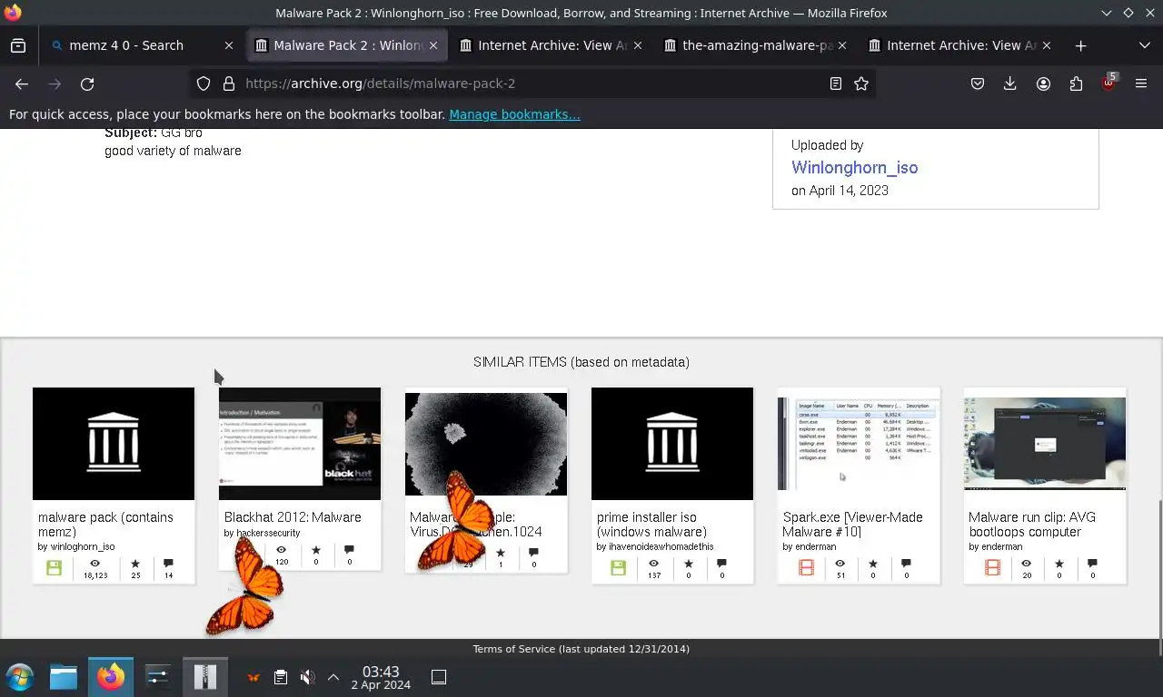Open a new tab with plus button

coord(1080,45)
